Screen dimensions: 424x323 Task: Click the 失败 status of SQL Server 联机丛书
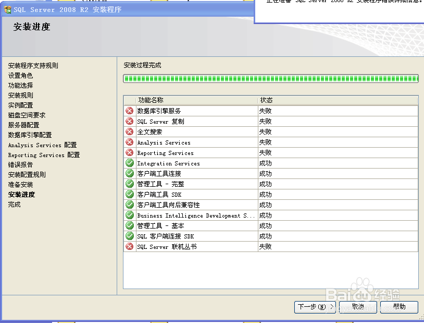pos(265,247)
